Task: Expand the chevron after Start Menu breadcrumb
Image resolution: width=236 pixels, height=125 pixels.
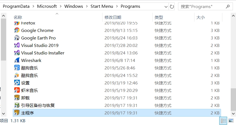Action: point(117,6)
